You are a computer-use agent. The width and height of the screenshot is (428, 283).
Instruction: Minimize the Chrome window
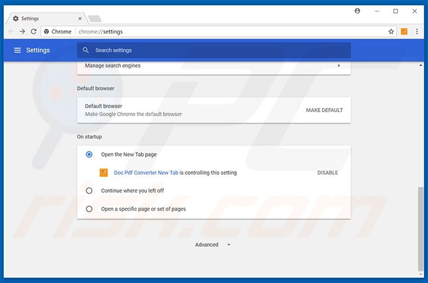point(377,11)
